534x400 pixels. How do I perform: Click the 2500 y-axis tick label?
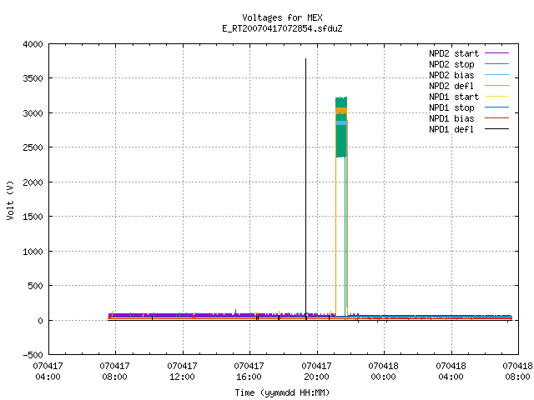(33, 148)
